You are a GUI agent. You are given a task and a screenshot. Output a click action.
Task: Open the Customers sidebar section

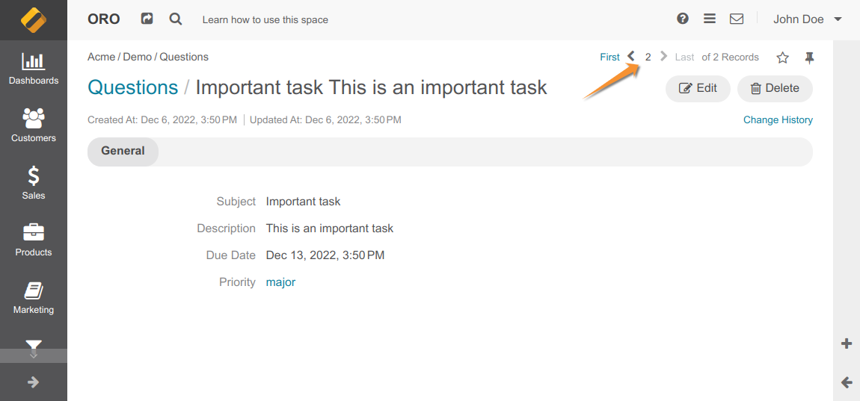point(34,125)
